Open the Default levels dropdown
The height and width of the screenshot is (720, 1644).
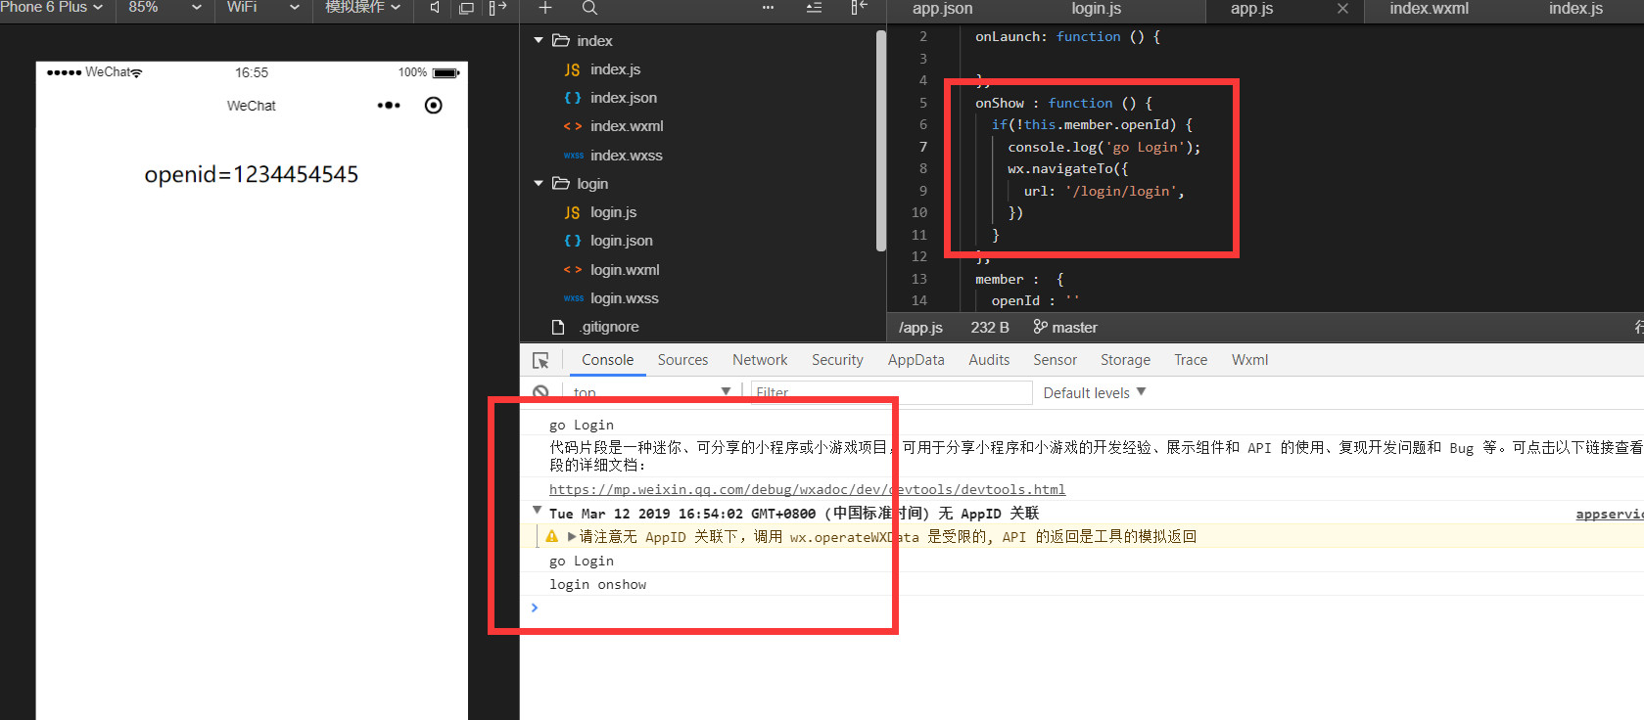click(1094, 393)
